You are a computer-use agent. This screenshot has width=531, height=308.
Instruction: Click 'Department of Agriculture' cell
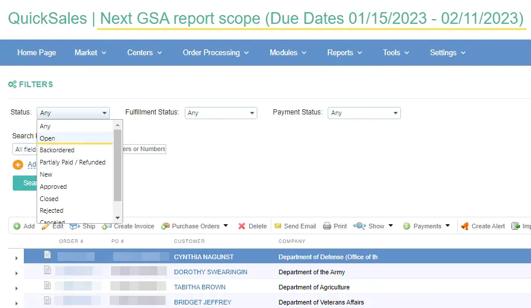pyautogui.click(x=314, y=287)
